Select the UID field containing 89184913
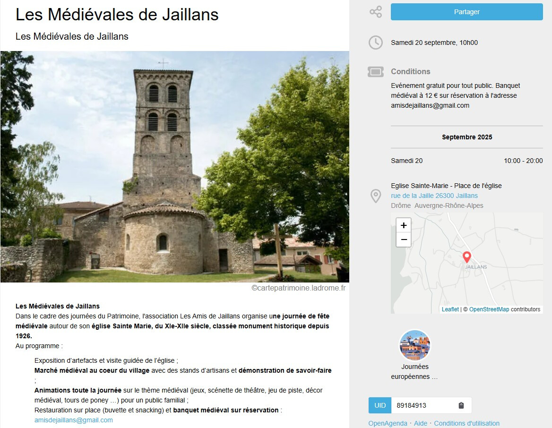This screenshot has width=552, height=428. [x=423, y=405]
